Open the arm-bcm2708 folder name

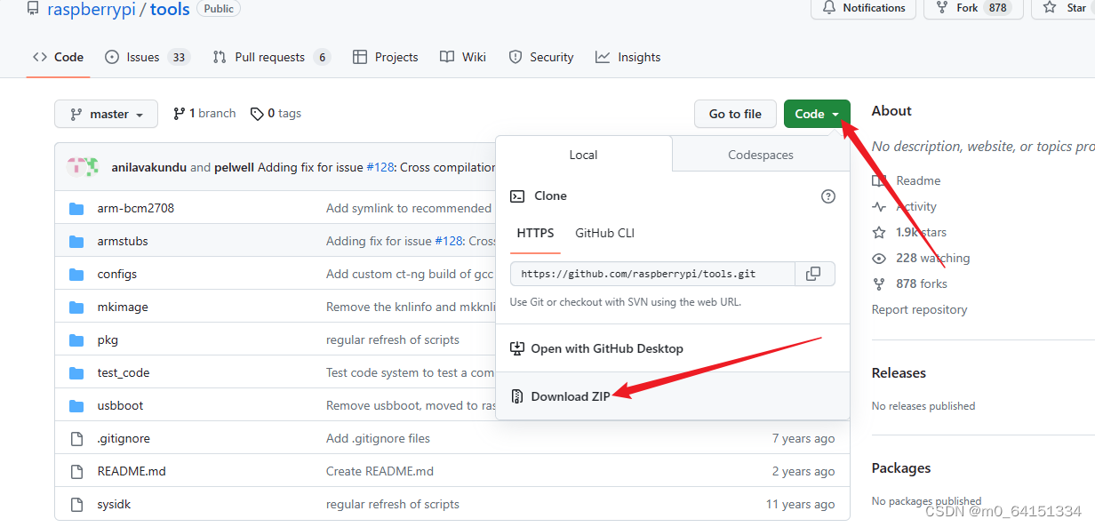136,209
